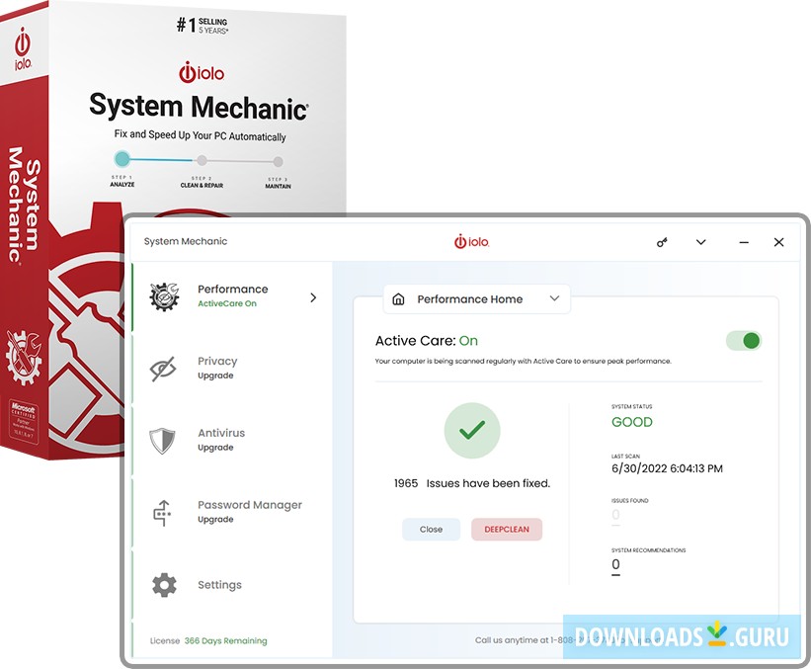Image resolution: width=811 pixels, height=669 pixels.
Task: Click the home icon beside Performance Home
Action: tap(399, 298)
